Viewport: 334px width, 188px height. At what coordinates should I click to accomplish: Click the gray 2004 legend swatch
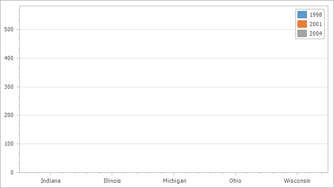click(302, 33)
